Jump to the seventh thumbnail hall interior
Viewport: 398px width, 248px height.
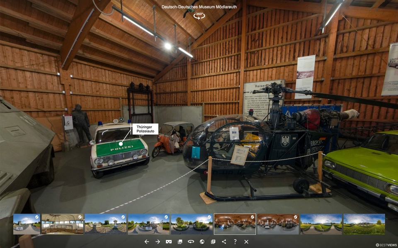pos(278,224)
